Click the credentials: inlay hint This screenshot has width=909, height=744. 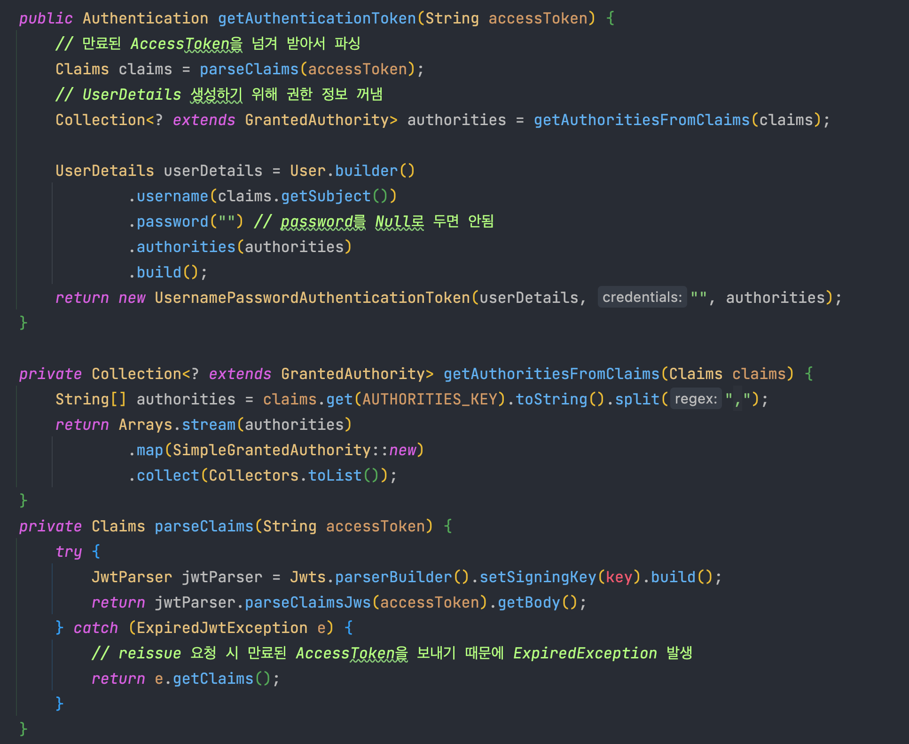[642, 297]
